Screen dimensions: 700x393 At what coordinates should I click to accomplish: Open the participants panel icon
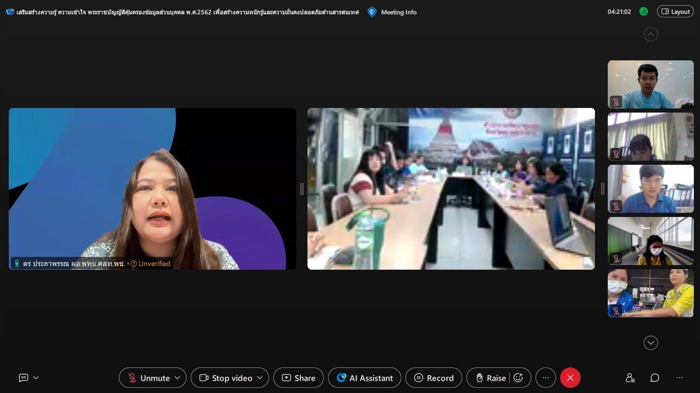tap(630, 378)
